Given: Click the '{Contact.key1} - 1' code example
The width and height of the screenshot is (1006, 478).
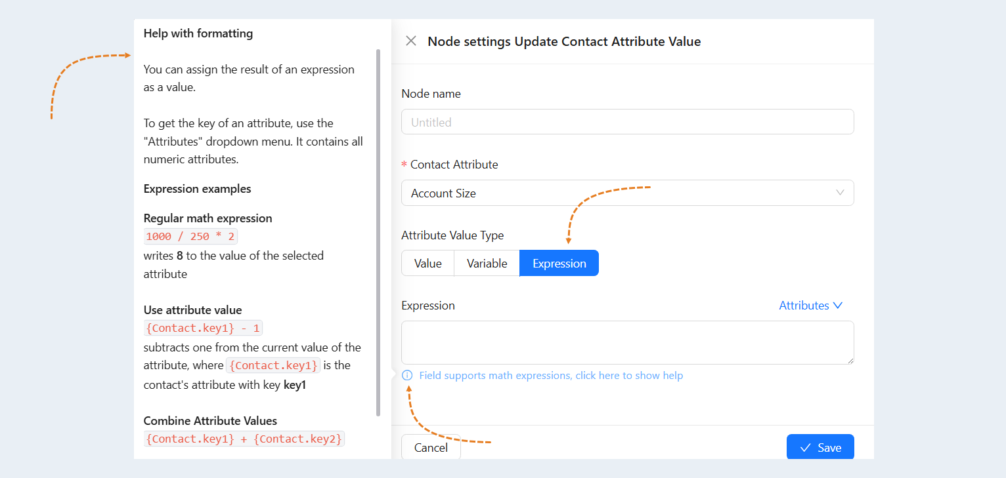Looking at the screenshot, I should coord(203,328).
